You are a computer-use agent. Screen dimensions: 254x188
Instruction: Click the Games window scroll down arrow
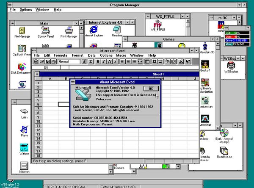click(218, 128)
